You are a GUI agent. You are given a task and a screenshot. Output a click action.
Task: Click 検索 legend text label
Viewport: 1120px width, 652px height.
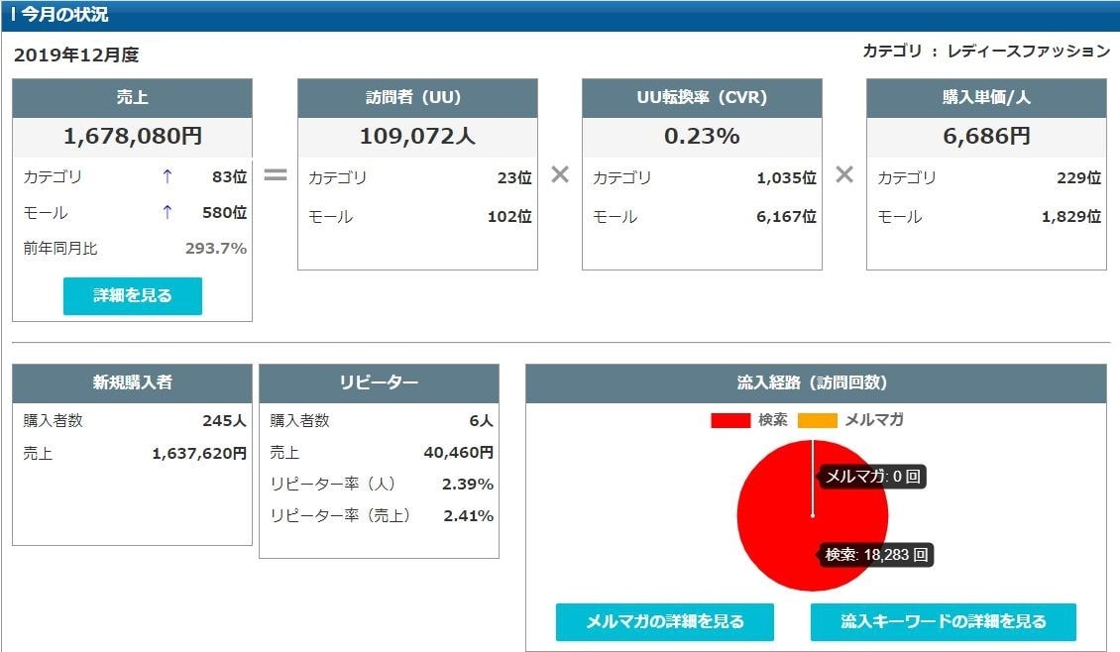pyautogui.click(x=773, y=420)
